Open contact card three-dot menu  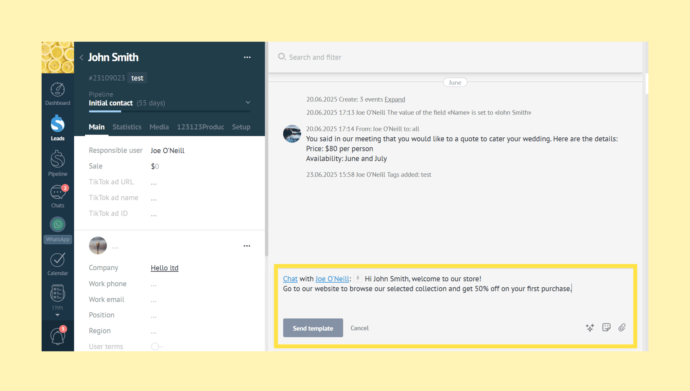click(247, 246)
